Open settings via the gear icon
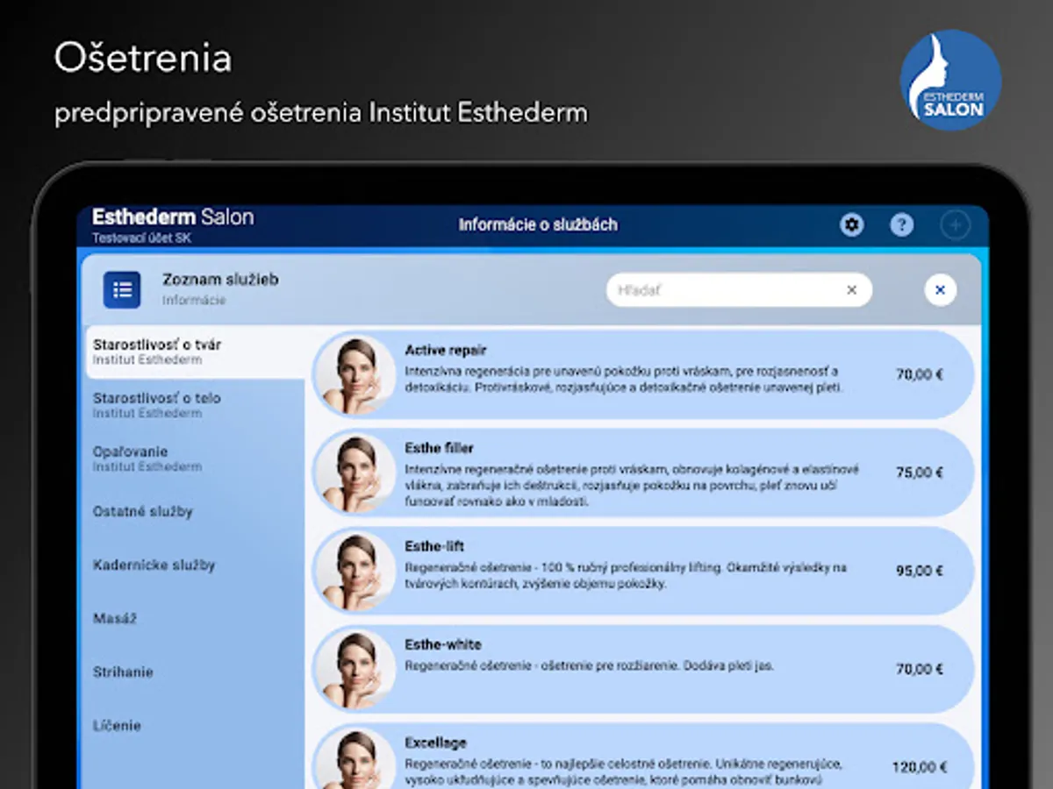Screen dimensions: 1053x789 click(851, 225)
